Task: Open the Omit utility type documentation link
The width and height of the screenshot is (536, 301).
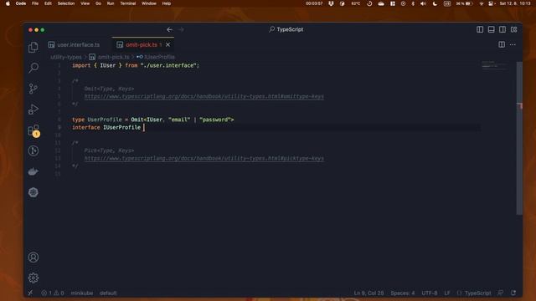Action: click(x=204, y=97)
